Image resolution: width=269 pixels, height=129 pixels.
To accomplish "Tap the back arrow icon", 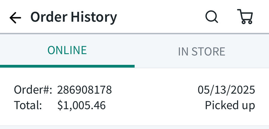I will pyautogui.click(x=15, y=17).
